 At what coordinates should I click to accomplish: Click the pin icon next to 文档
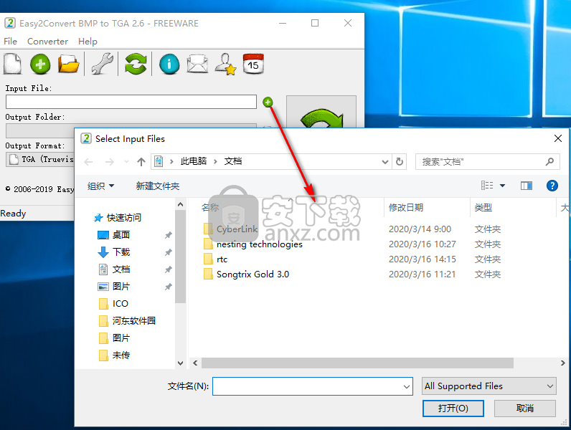169,269
